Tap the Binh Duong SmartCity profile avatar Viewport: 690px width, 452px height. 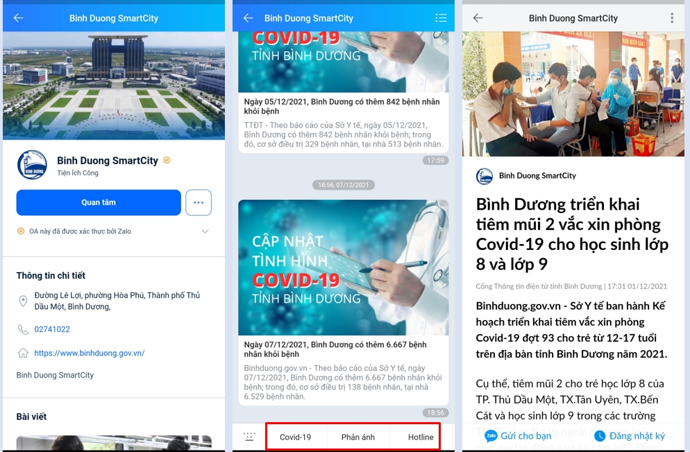[x=32, y=165]
